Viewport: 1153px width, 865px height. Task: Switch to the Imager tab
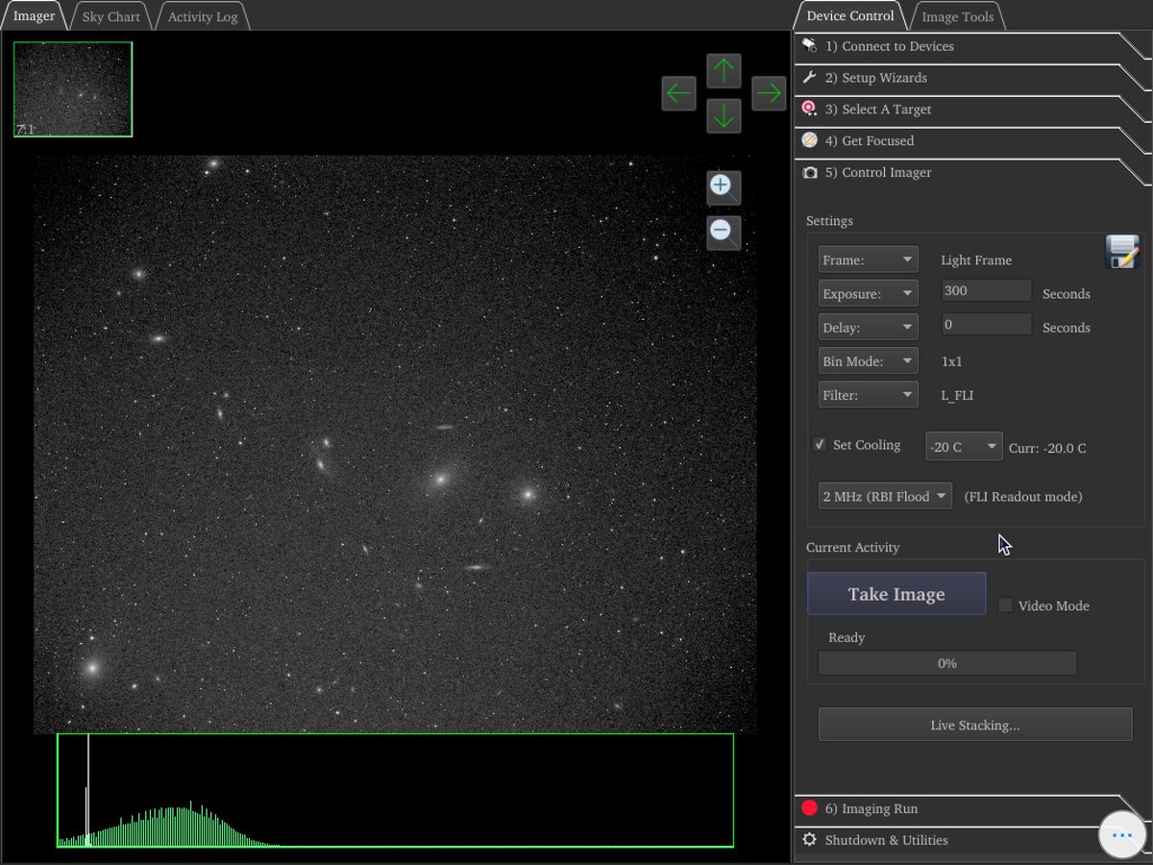tap(34, 16)
